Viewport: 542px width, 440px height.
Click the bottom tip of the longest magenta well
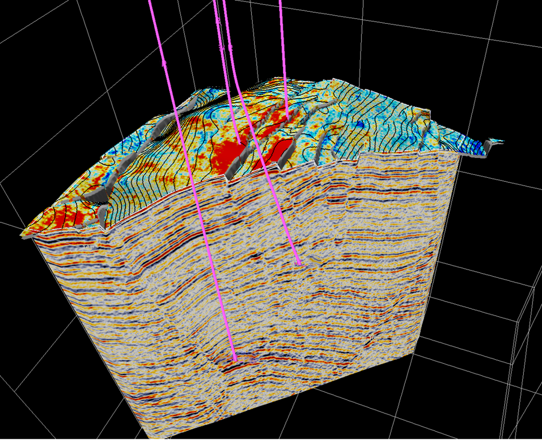(235, 361)
